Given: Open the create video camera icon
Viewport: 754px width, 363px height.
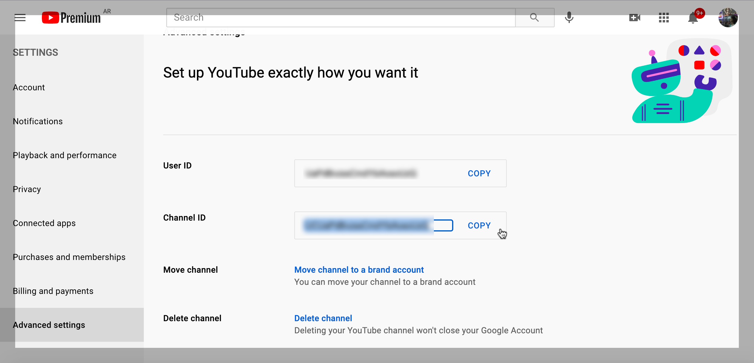Looking at the screenshot, I should coord(634,18).
